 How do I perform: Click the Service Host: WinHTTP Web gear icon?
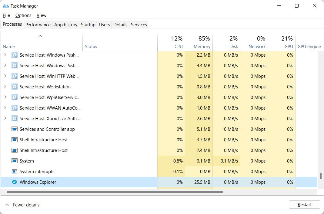15,76
